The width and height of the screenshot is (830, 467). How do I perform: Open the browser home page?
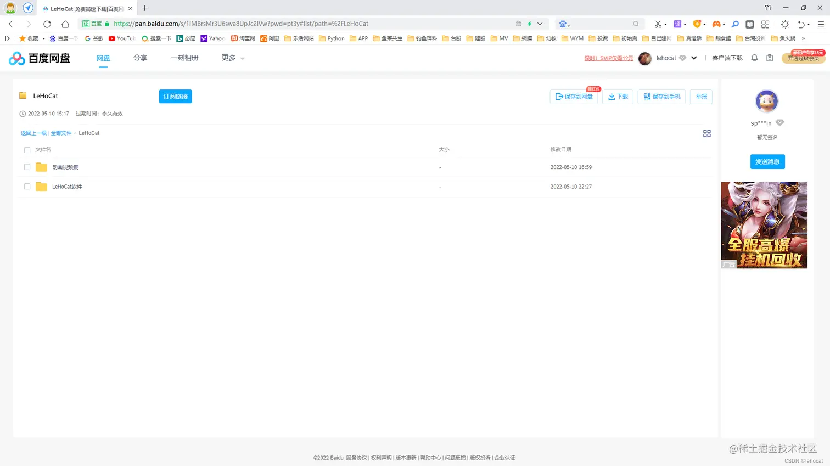pos(65,24)
